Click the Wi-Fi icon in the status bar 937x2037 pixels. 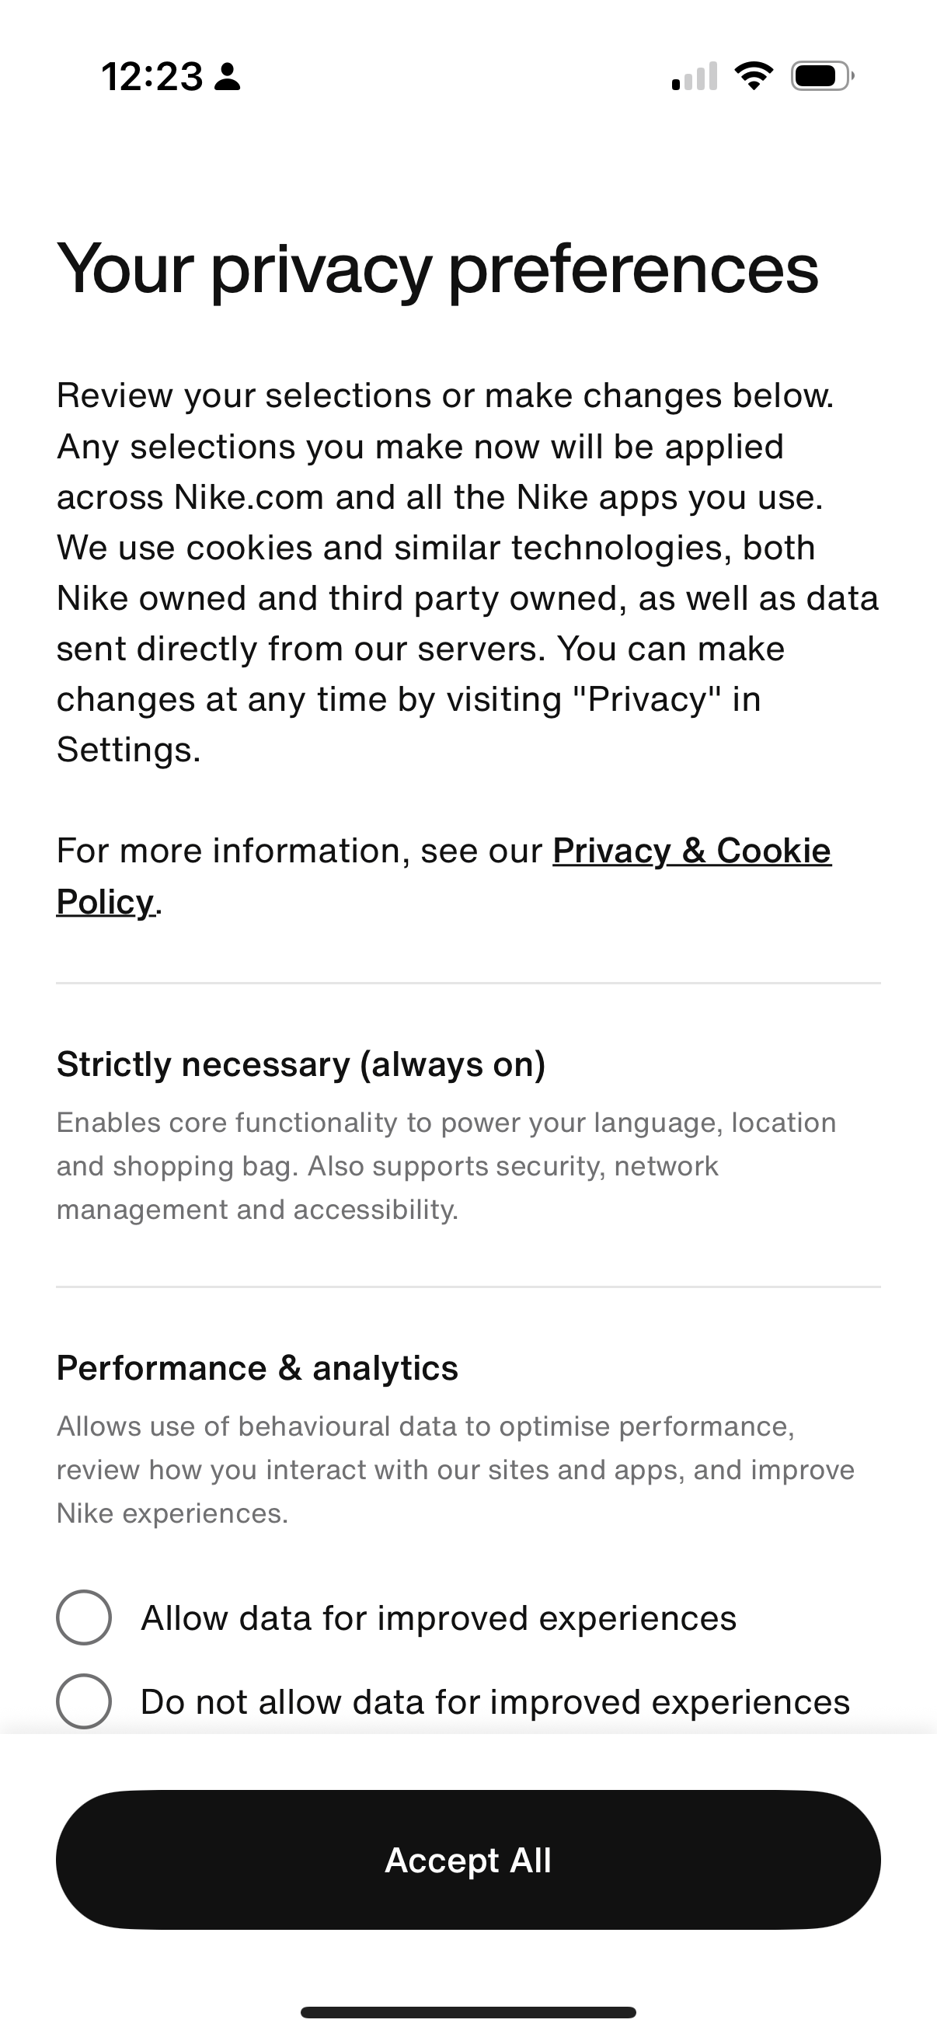pyautogui.click(x=753, y=75)
